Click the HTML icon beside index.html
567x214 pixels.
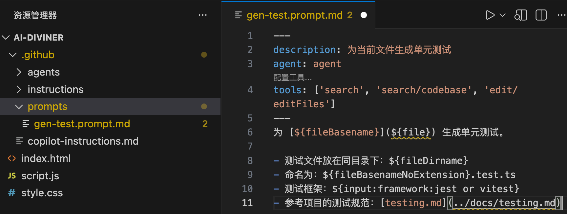11,158
